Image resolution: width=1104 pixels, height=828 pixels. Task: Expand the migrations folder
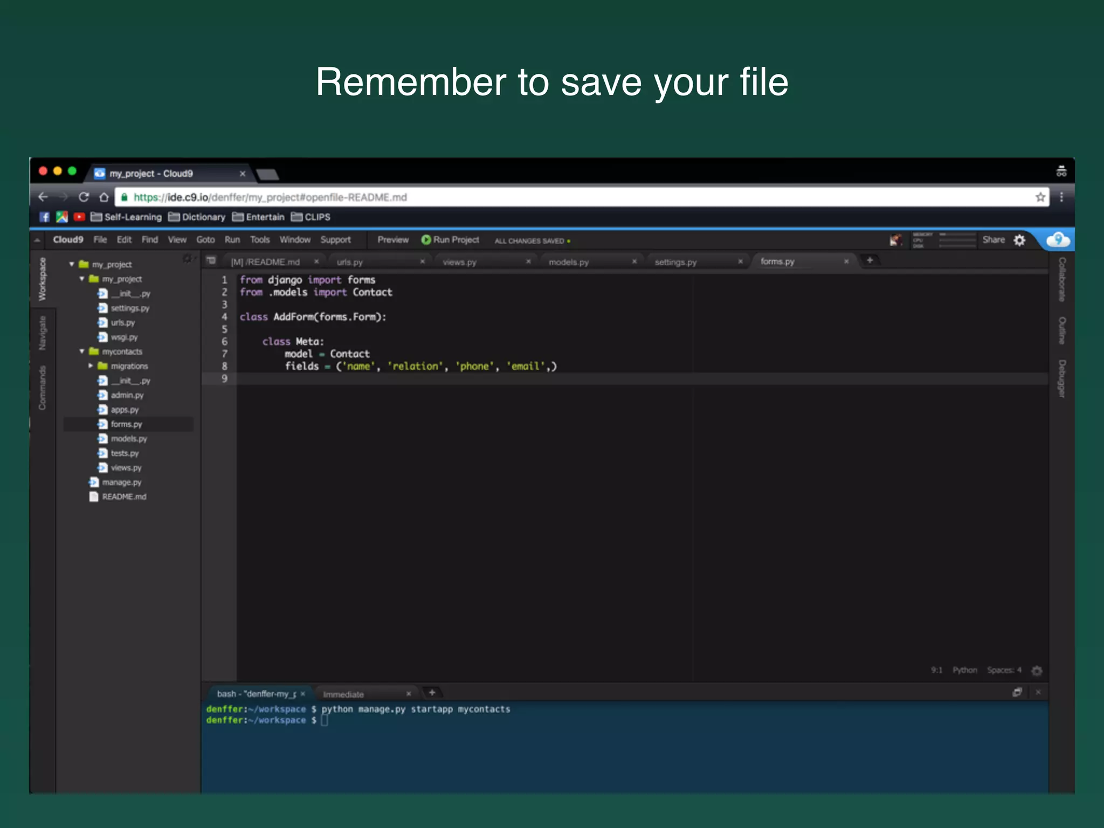pyautogui.click(x=91, y=366)
